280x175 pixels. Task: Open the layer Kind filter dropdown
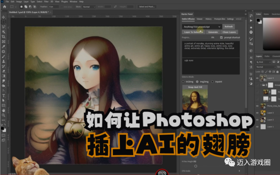263,62
